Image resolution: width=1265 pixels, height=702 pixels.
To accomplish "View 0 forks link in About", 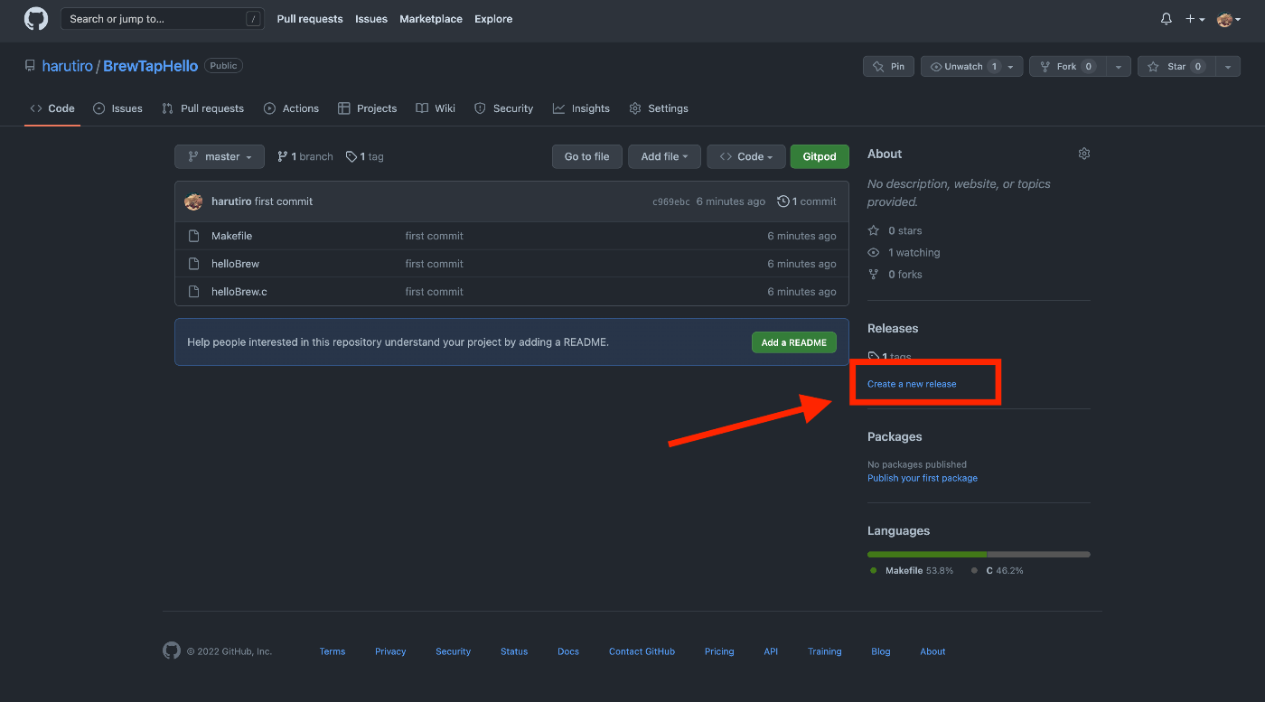I will [895, 275].
